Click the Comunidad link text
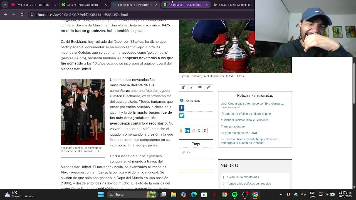 pyautogui.click(x=193, y=101)
